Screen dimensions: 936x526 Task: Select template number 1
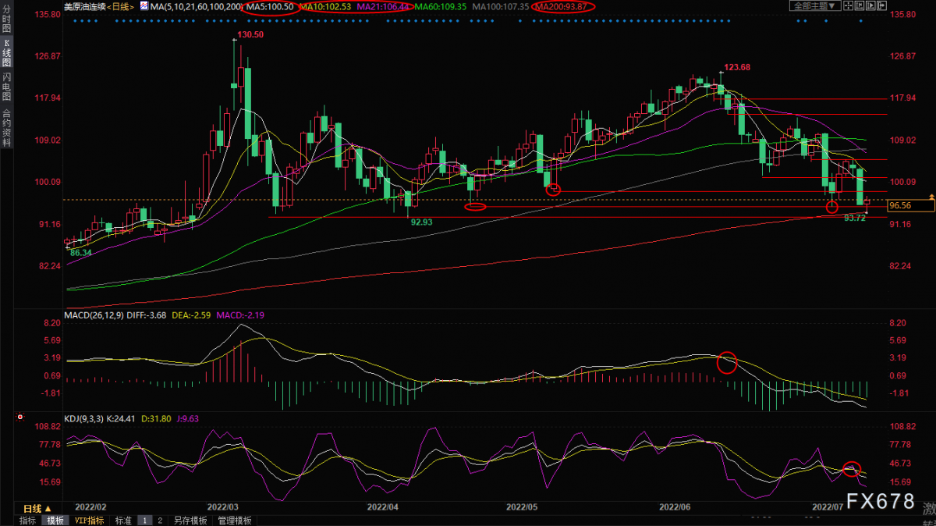tap(145, 521)
